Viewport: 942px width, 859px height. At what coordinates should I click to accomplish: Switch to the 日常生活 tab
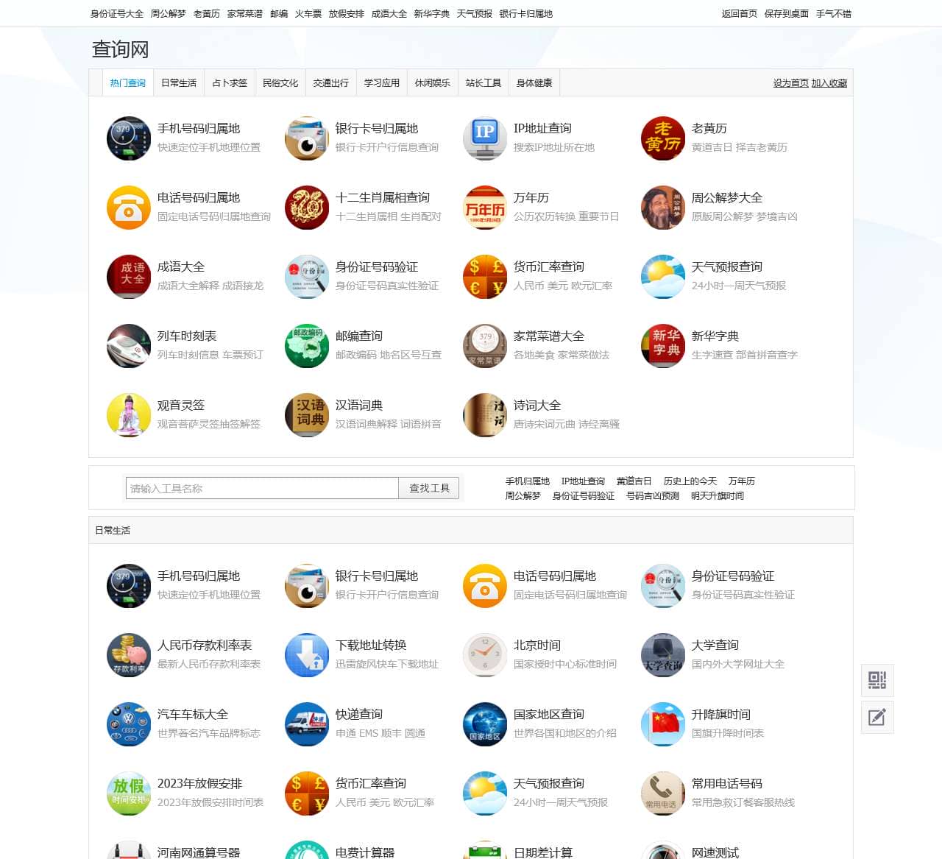point(179,83)
